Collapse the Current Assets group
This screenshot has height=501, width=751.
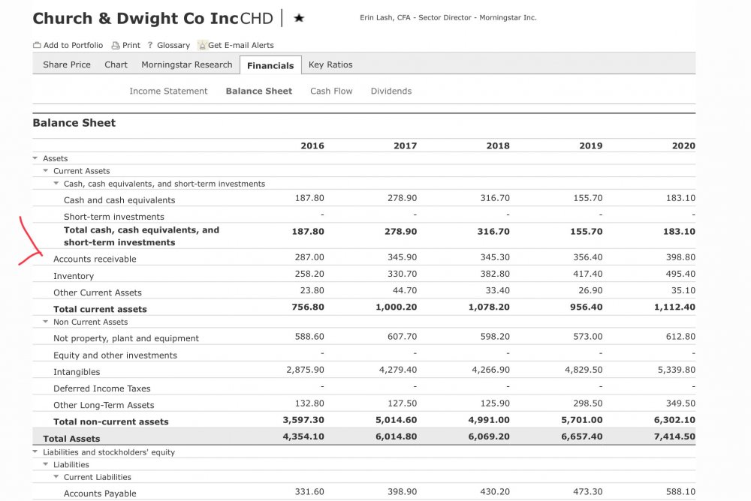tap(46, 171)
